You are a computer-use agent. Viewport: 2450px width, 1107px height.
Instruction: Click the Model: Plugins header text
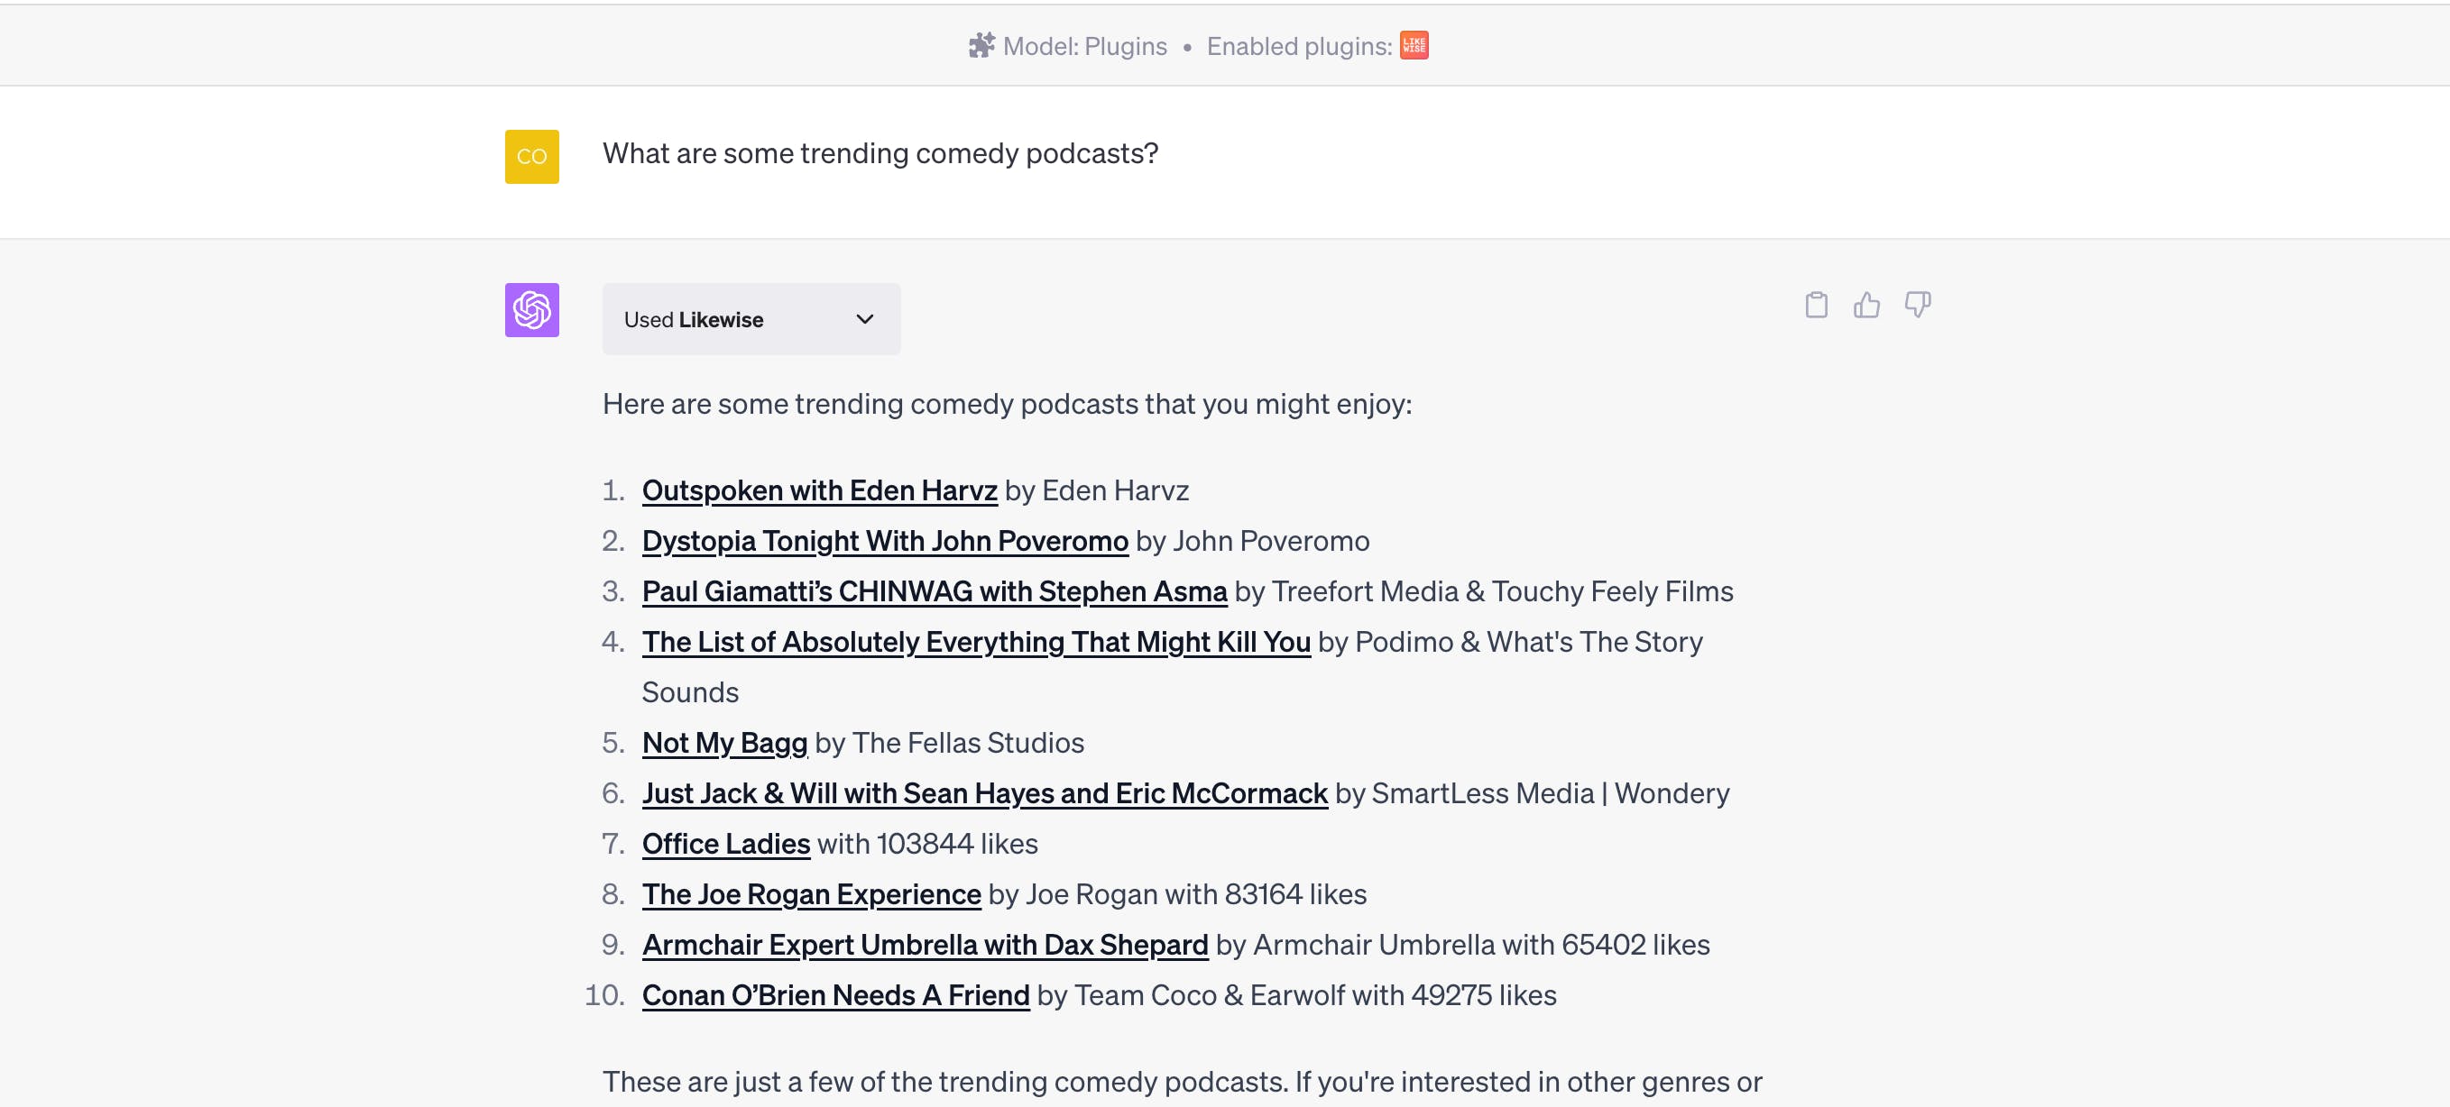1084,47
